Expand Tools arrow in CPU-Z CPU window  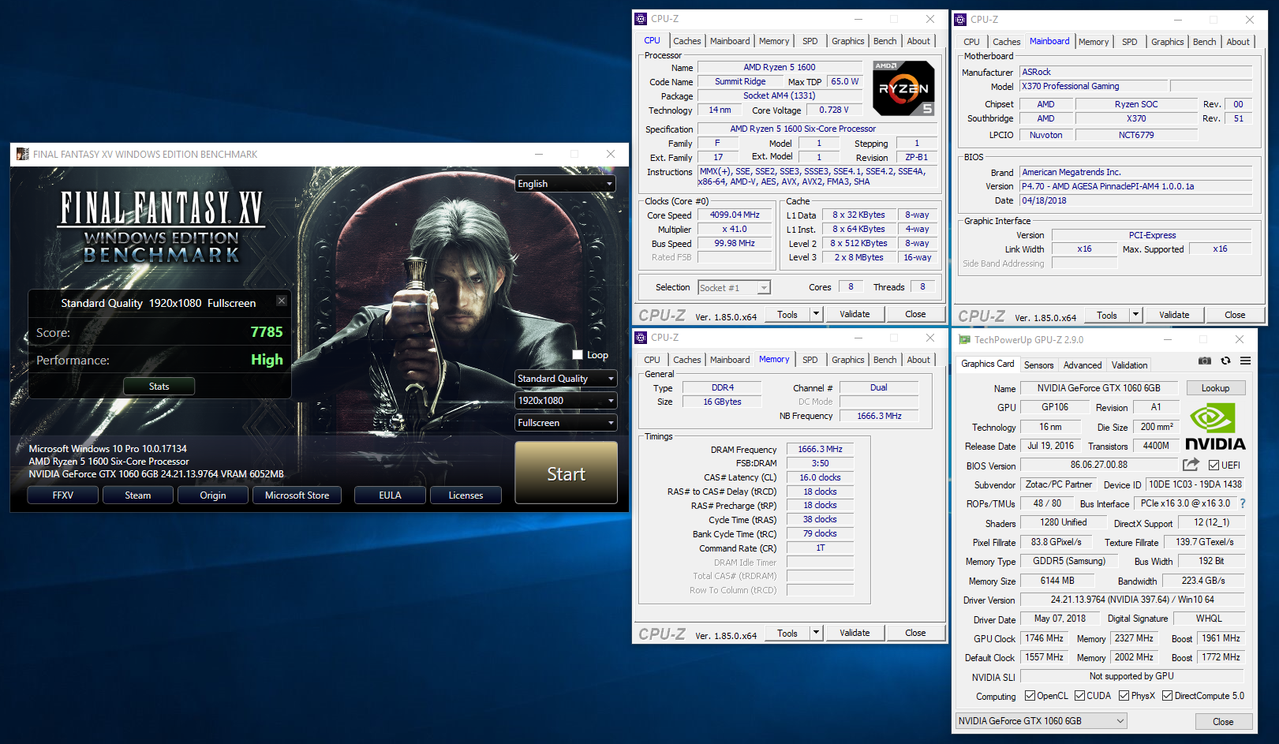(x=817, y=314)
